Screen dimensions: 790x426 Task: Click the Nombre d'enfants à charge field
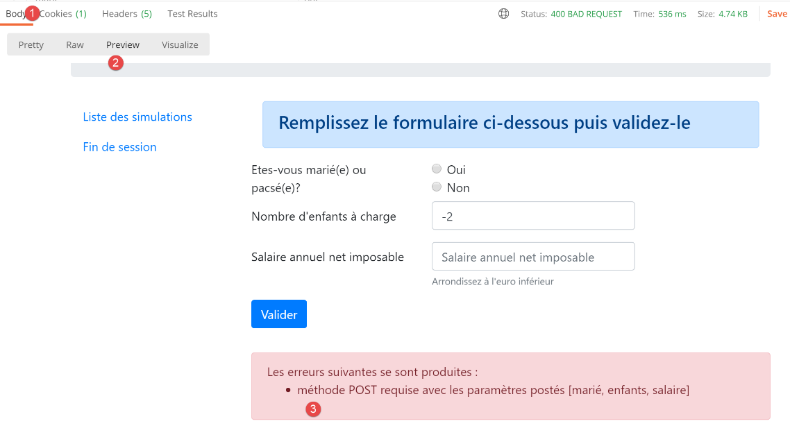(533, 216)
